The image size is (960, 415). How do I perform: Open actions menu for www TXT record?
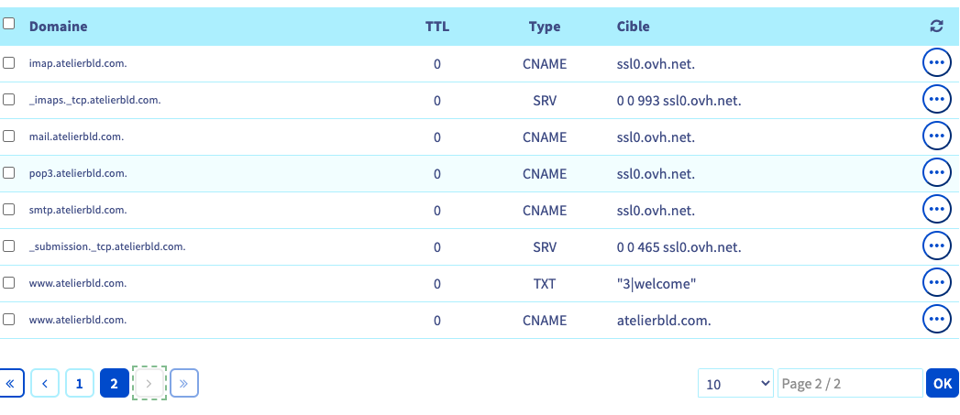pos(935,283)
